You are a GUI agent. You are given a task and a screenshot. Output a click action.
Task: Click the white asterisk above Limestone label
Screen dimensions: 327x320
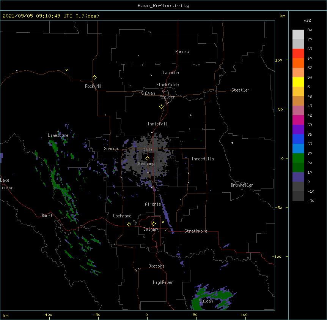(58, 131)
